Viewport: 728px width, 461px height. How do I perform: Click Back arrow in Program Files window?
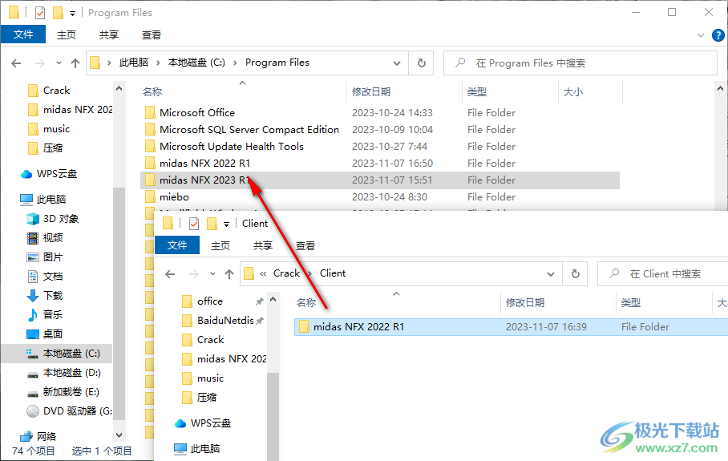pyautogui.click(x=16, y=63)
